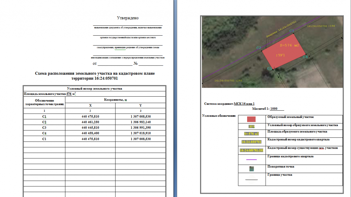Click the 'S=576 м2' label on the map
The image size is (351, 197).
[x=289, y=46]
